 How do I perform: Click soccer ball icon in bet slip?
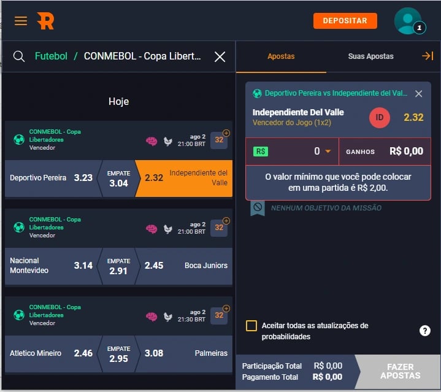point(257,93)
